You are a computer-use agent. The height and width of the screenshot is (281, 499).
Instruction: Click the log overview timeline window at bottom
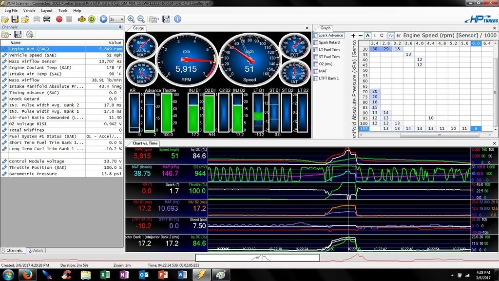click(257, 258)
